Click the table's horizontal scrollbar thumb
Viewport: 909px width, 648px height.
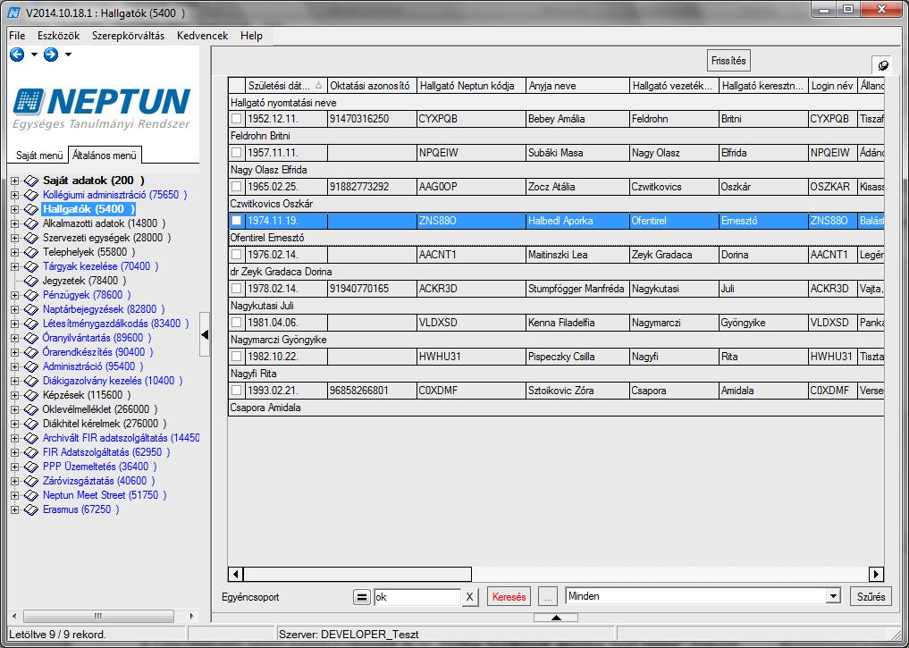[358, 574]
